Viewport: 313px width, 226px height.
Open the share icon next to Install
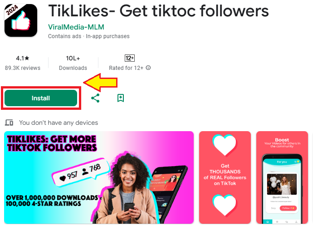pyautogui.click(x=95, y=98)
